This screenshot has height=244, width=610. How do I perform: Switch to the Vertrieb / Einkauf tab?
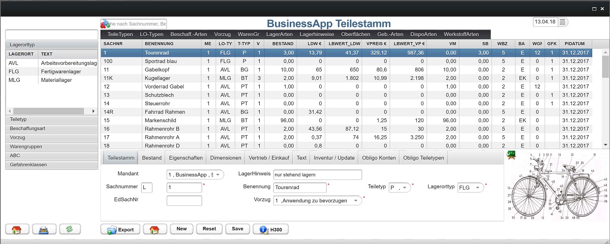(x=269, y=158)
